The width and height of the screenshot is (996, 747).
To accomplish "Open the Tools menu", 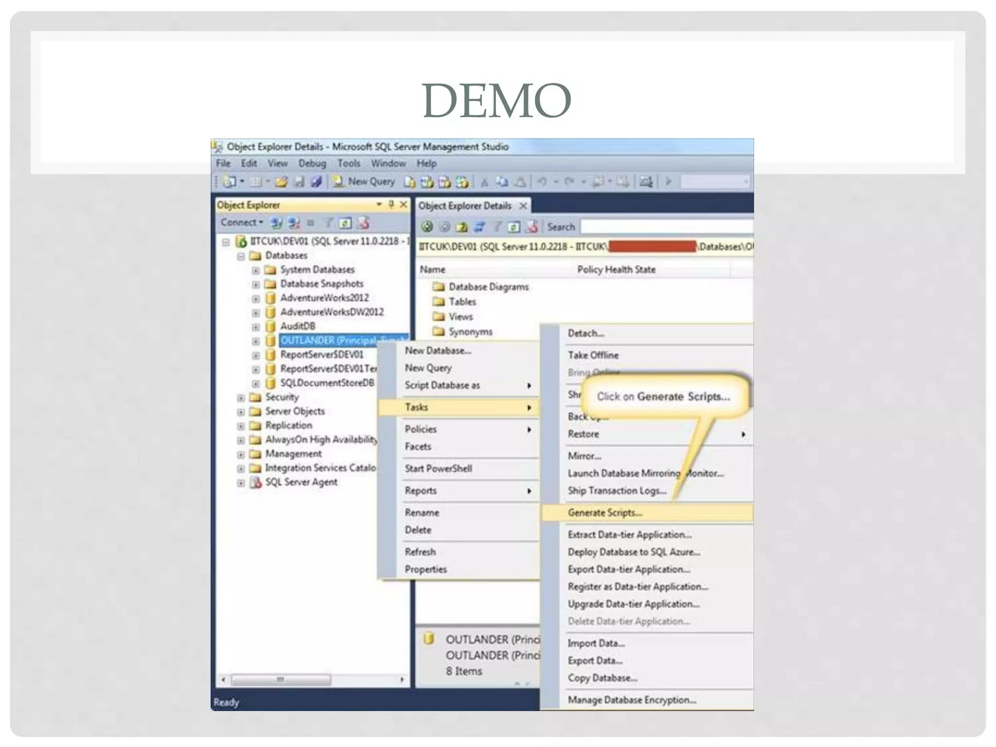I will click(x=349, y=163).
